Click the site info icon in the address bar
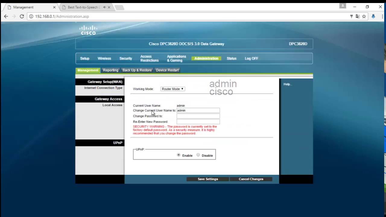The width and height of the screenshot is (386, 217). coord(31,16)
